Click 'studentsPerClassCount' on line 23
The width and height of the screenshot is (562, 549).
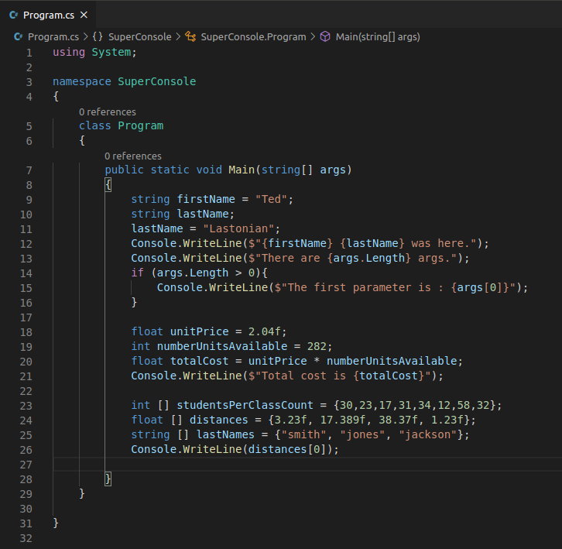[x=245, y=405]
